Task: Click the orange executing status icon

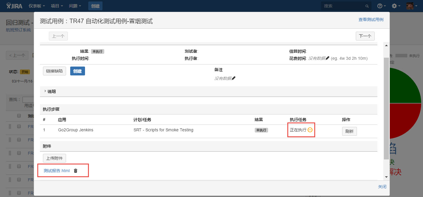Action: point(310,130)
